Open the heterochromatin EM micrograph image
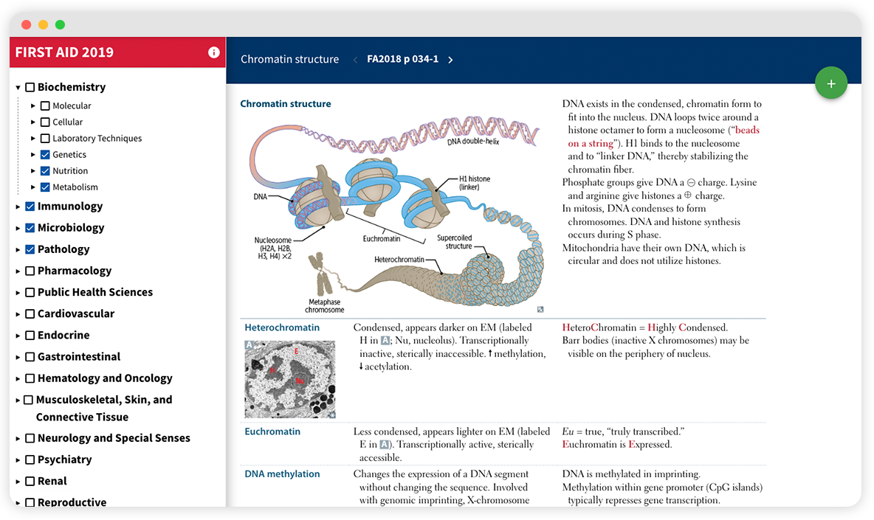Screen dimensions: 874x520 290,379
